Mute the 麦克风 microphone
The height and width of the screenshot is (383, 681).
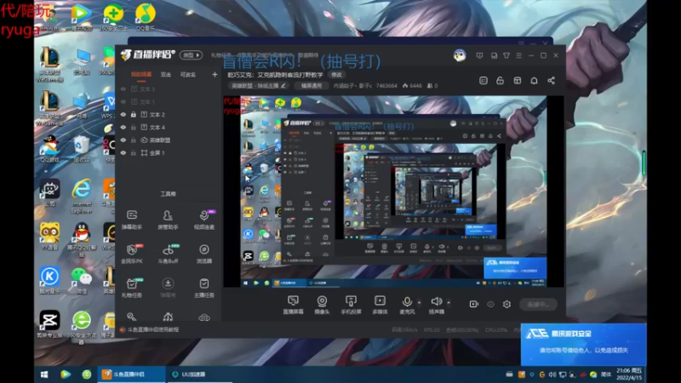(x=407, y=305)
